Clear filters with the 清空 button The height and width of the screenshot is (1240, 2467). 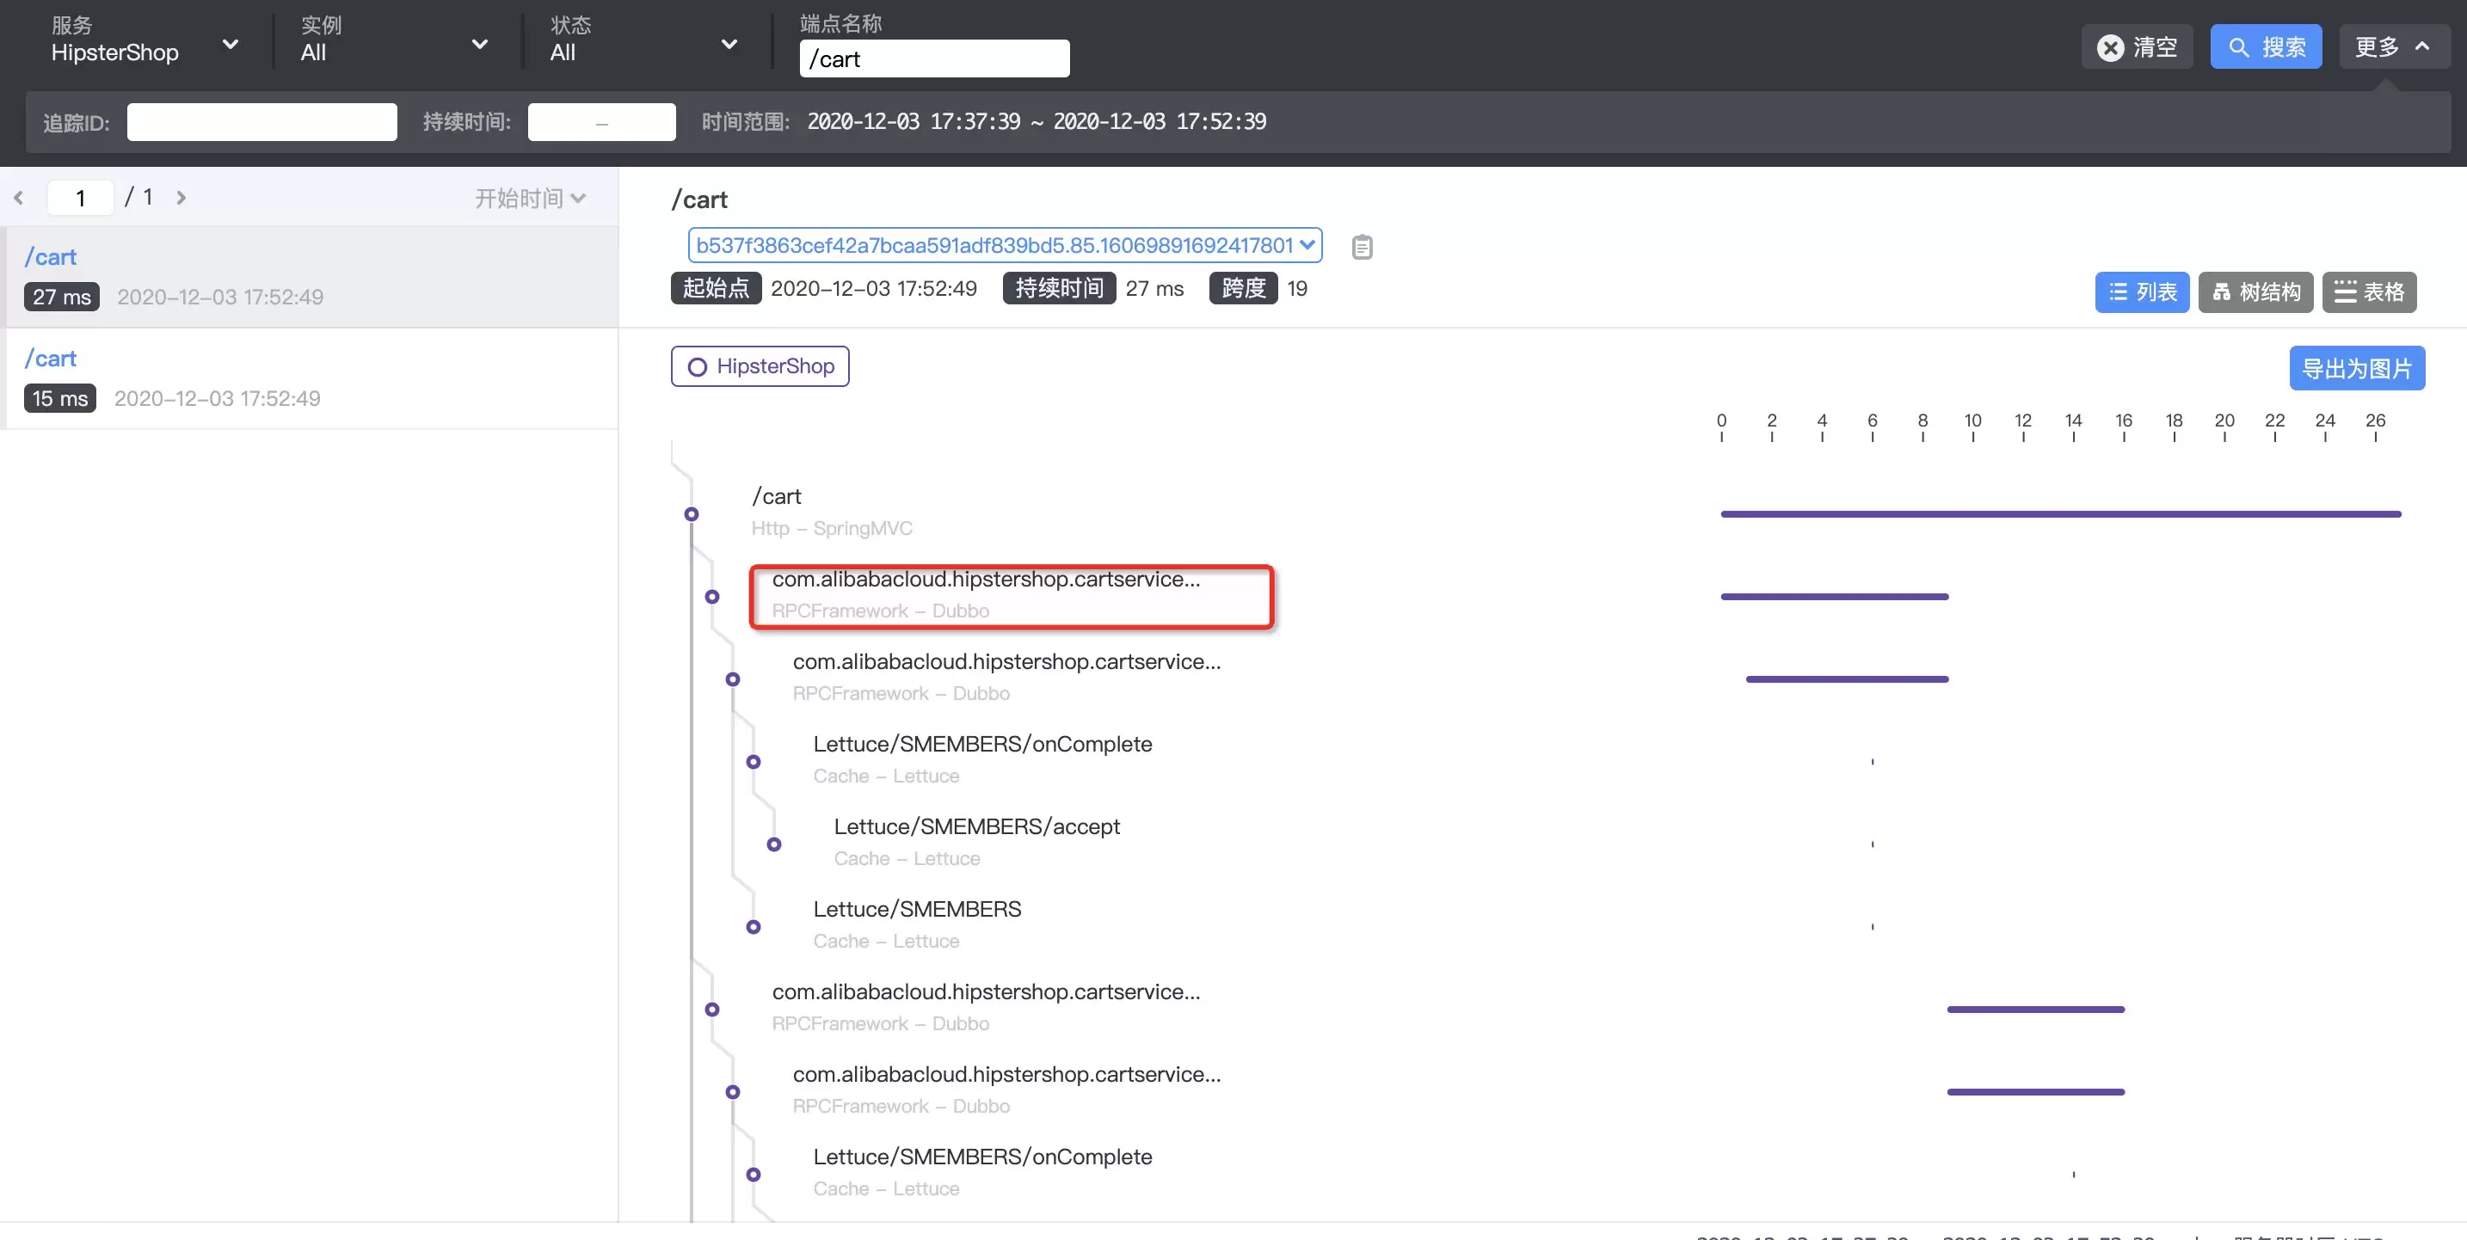pyautogui.click(x=2137, y=47)
